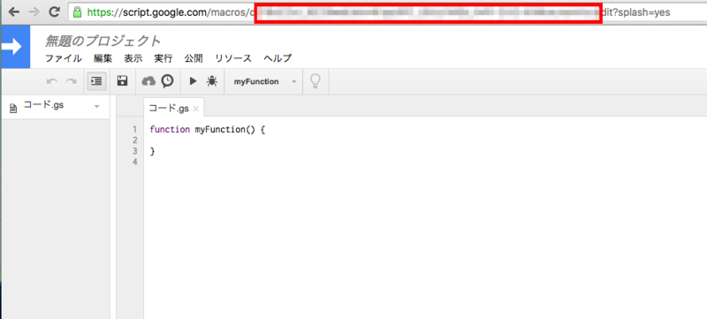The height and width of the screenshot is (319, 707).
Task: Open the ヘルプ menu
Action: [277, 58]
